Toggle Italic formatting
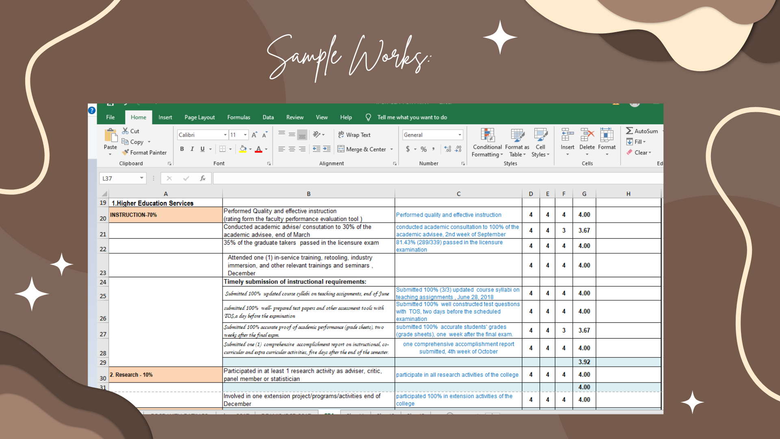The image size is (780, 439). coord(192,149)
